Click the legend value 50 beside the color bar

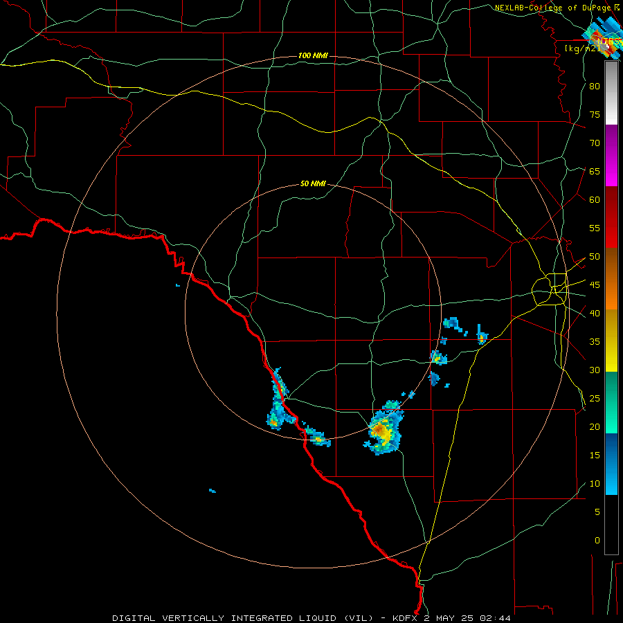click(x=595, y=257)
